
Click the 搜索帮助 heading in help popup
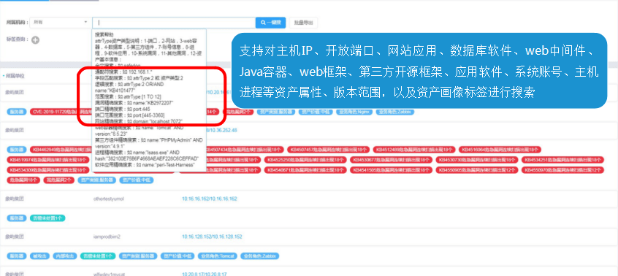[104, 35]
